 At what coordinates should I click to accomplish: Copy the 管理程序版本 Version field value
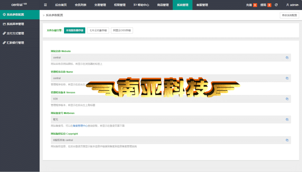287,99
